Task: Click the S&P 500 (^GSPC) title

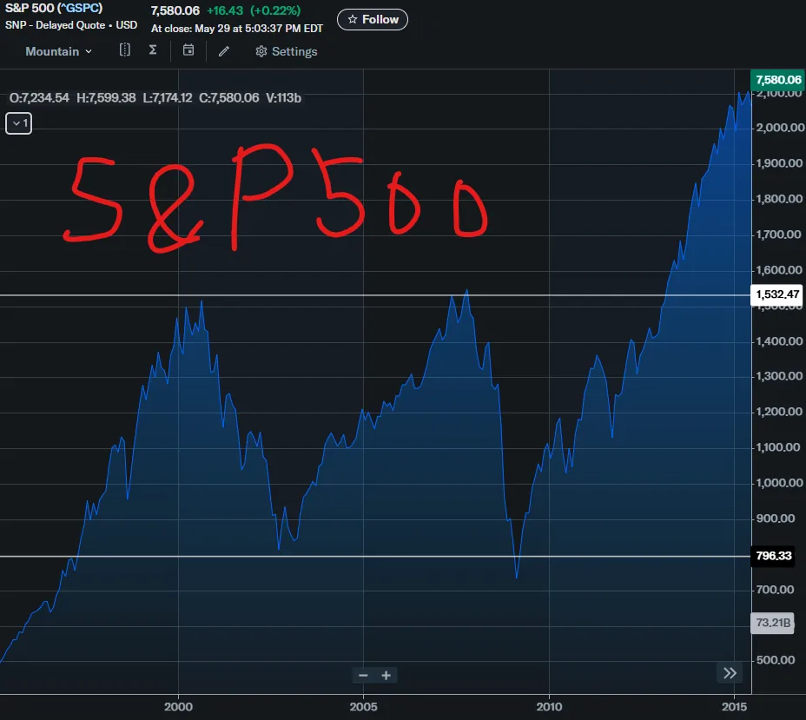Action: click(54, 8)
